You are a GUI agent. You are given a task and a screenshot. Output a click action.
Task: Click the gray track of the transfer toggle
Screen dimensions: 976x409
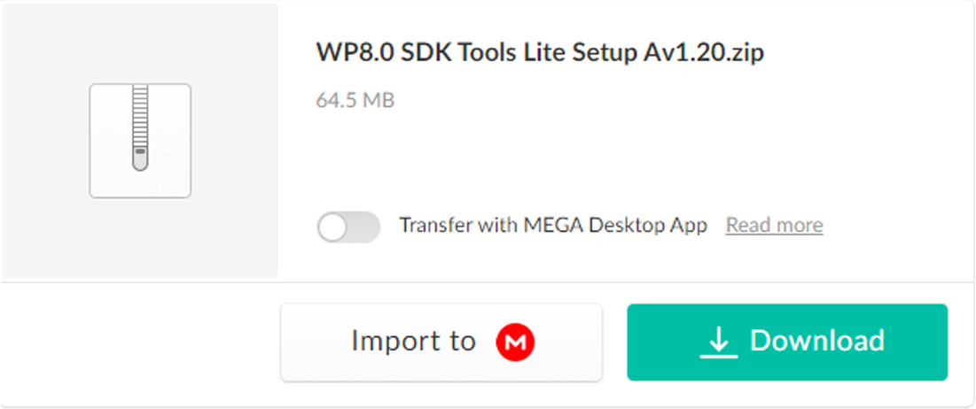tap(365, 227)
